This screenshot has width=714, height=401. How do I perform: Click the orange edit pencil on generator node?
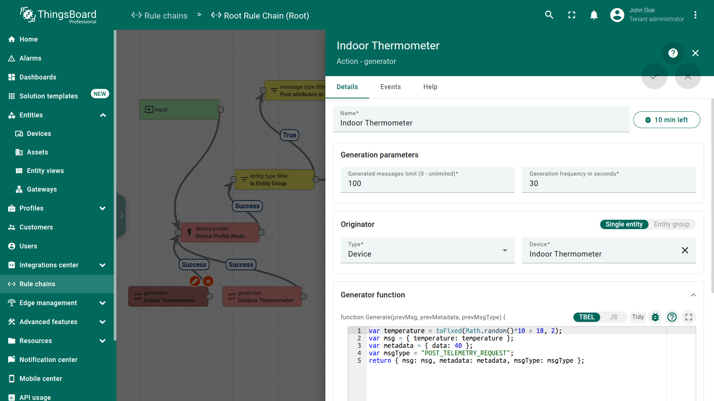click(194, 281)
